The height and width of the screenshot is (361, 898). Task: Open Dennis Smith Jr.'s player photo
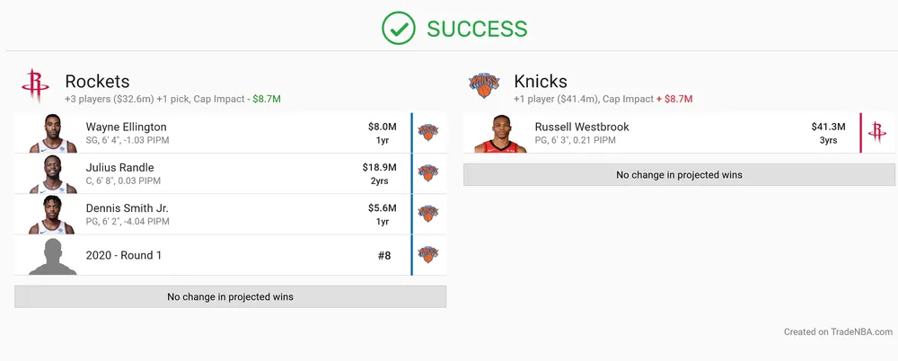[52, 215]
